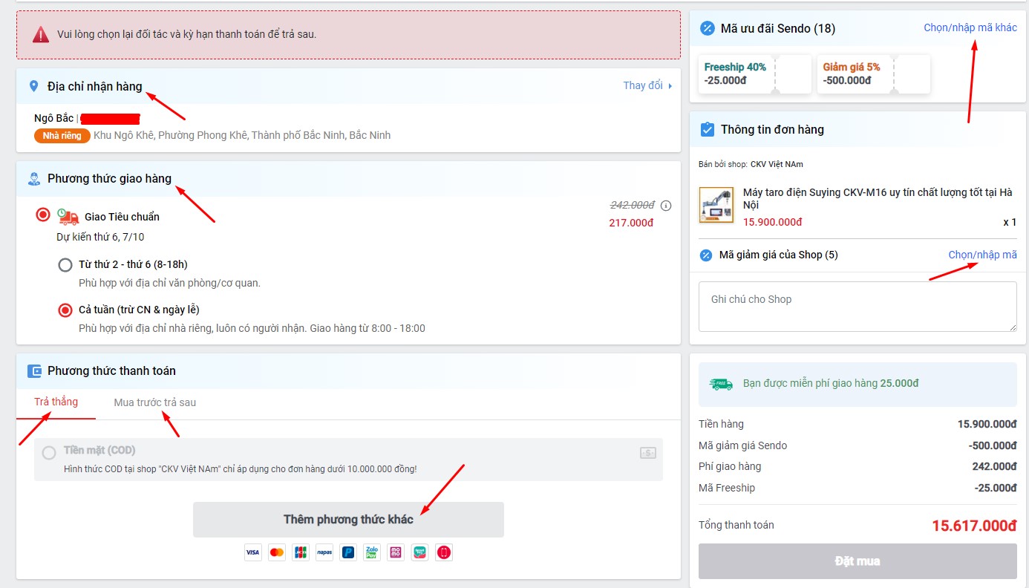1029x588 pixels.
Task: Click the green and red payment app icon
Action: pos(419,552)
